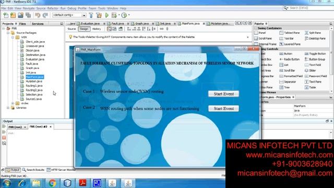The height and width of the screenshot is (188, 334).
Task: Click Start Event for Case 2
Action: [223, 109]
